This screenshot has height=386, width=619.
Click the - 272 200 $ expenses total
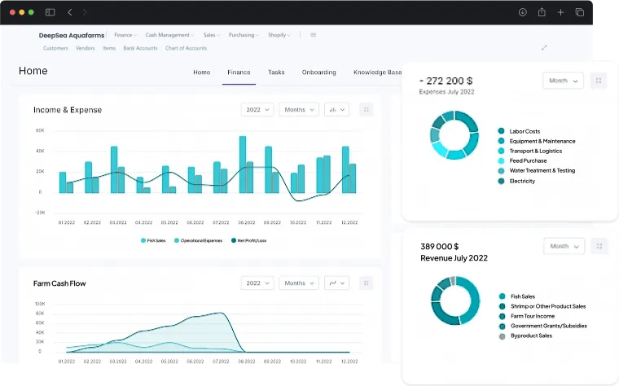click(x=446, y=81)
